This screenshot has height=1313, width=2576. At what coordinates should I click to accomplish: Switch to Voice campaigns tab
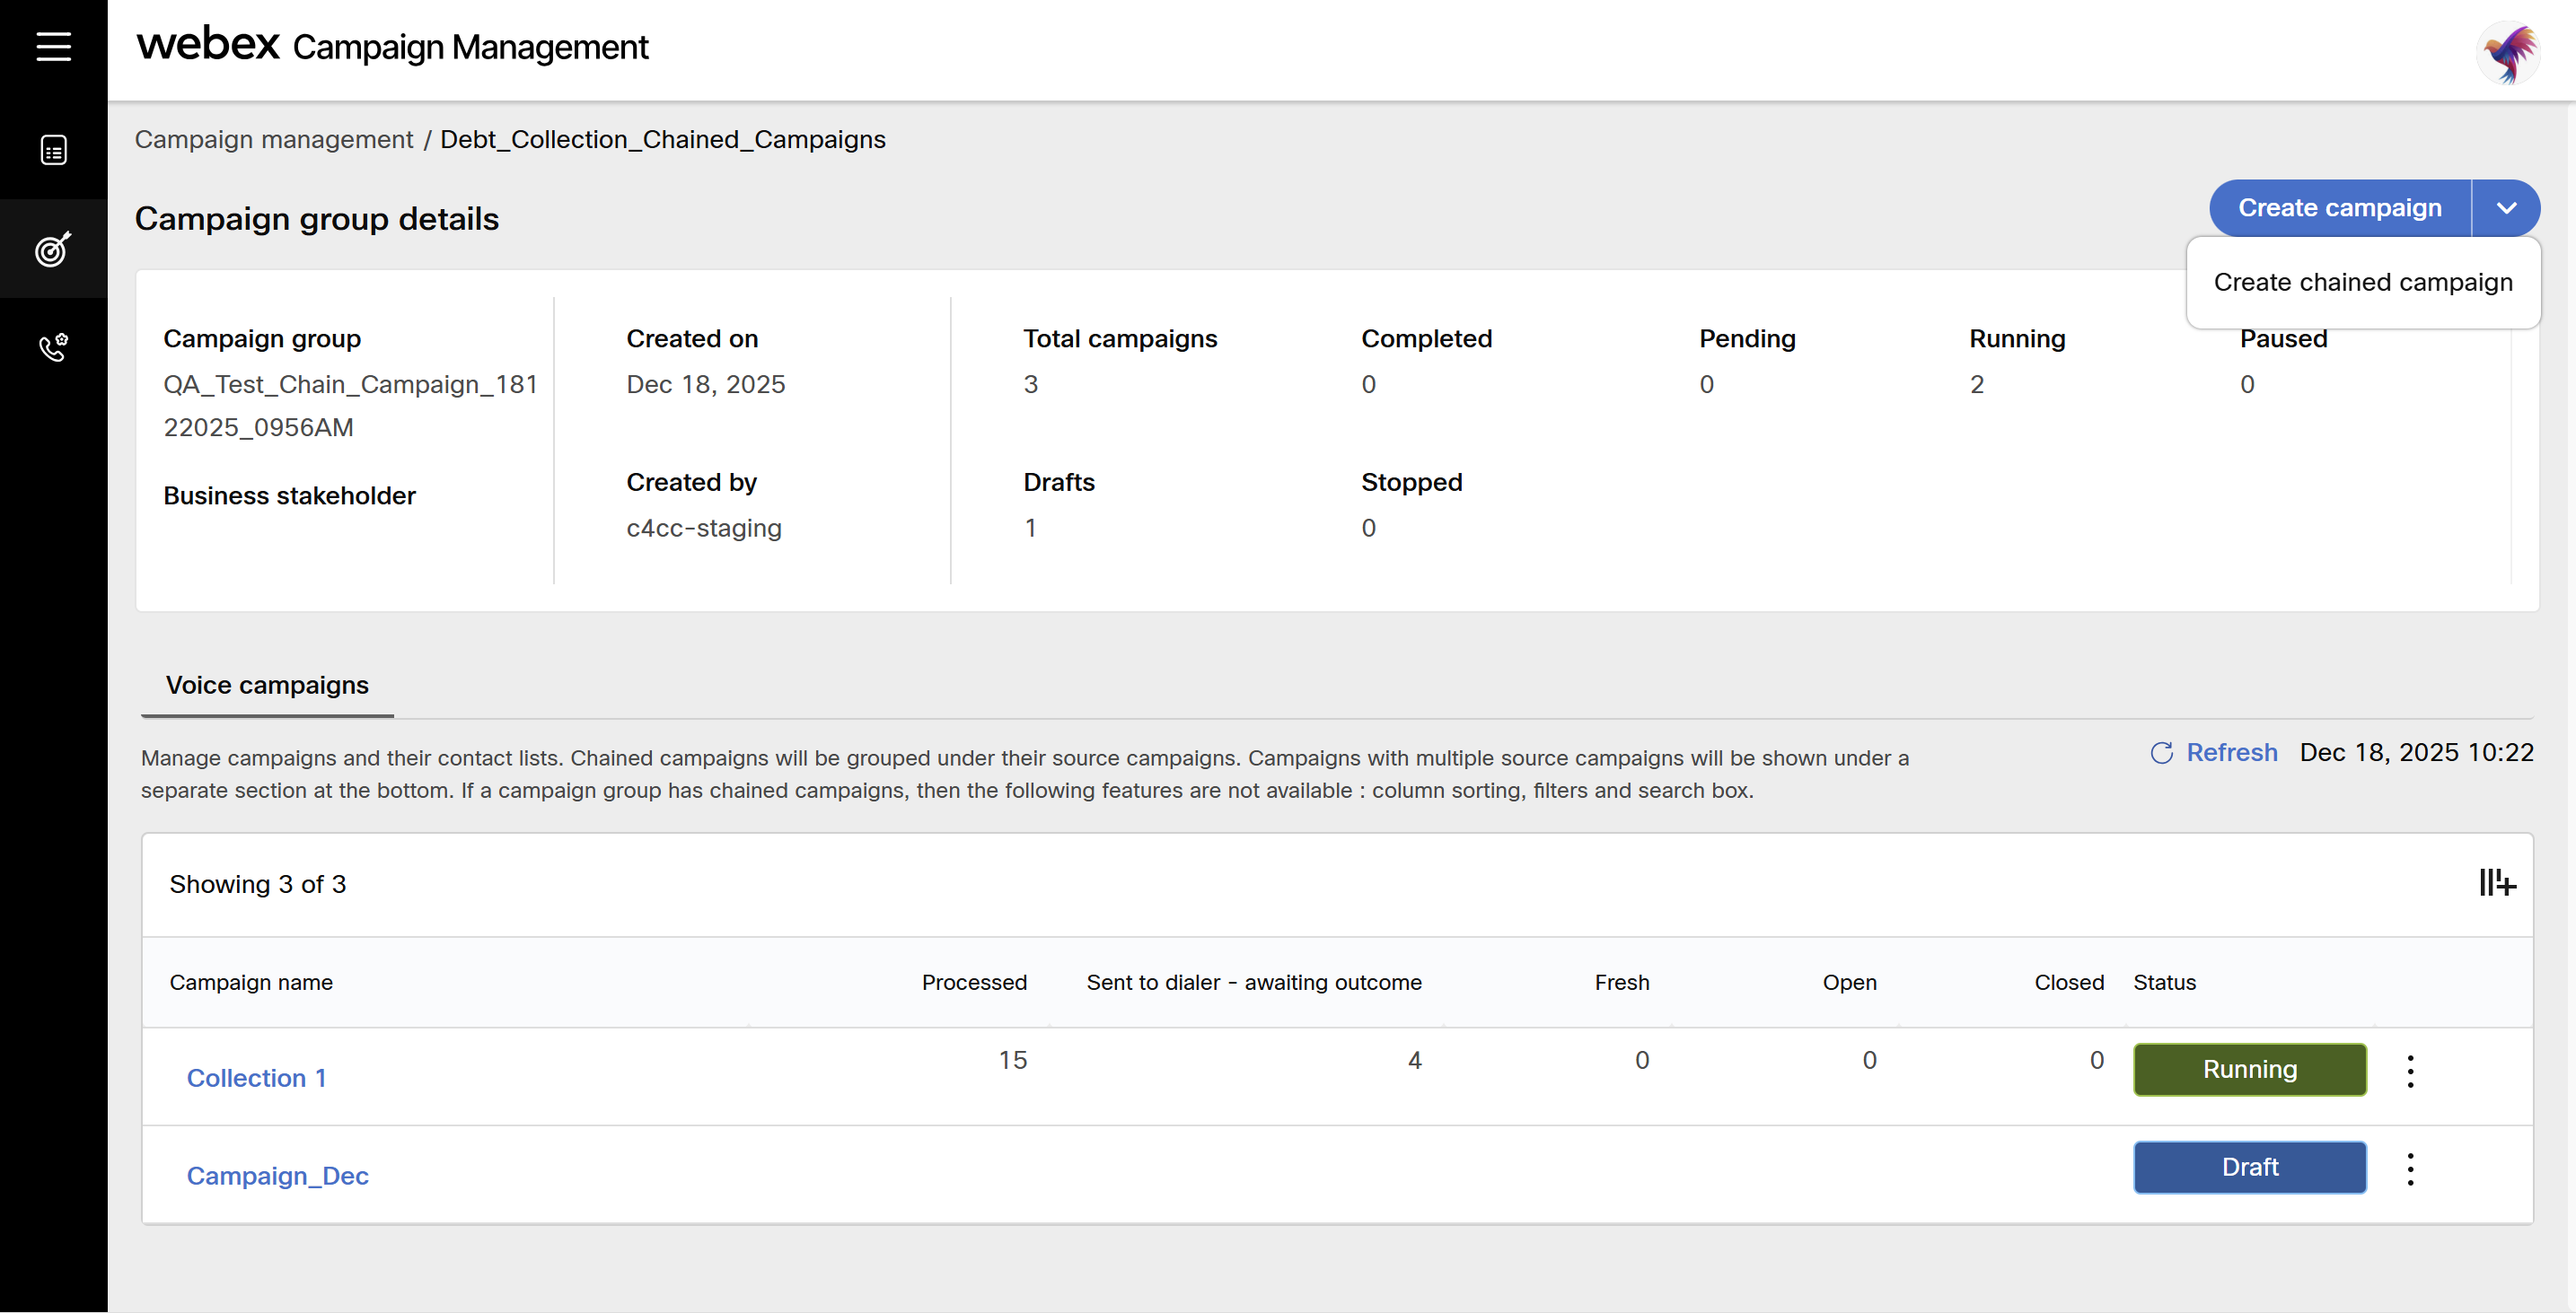pyautogui.click(x=267, y=686)
